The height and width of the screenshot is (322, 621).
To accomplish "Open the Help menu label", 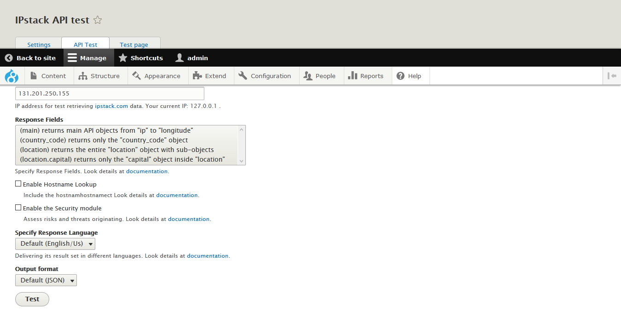I will tap(414, 76).
